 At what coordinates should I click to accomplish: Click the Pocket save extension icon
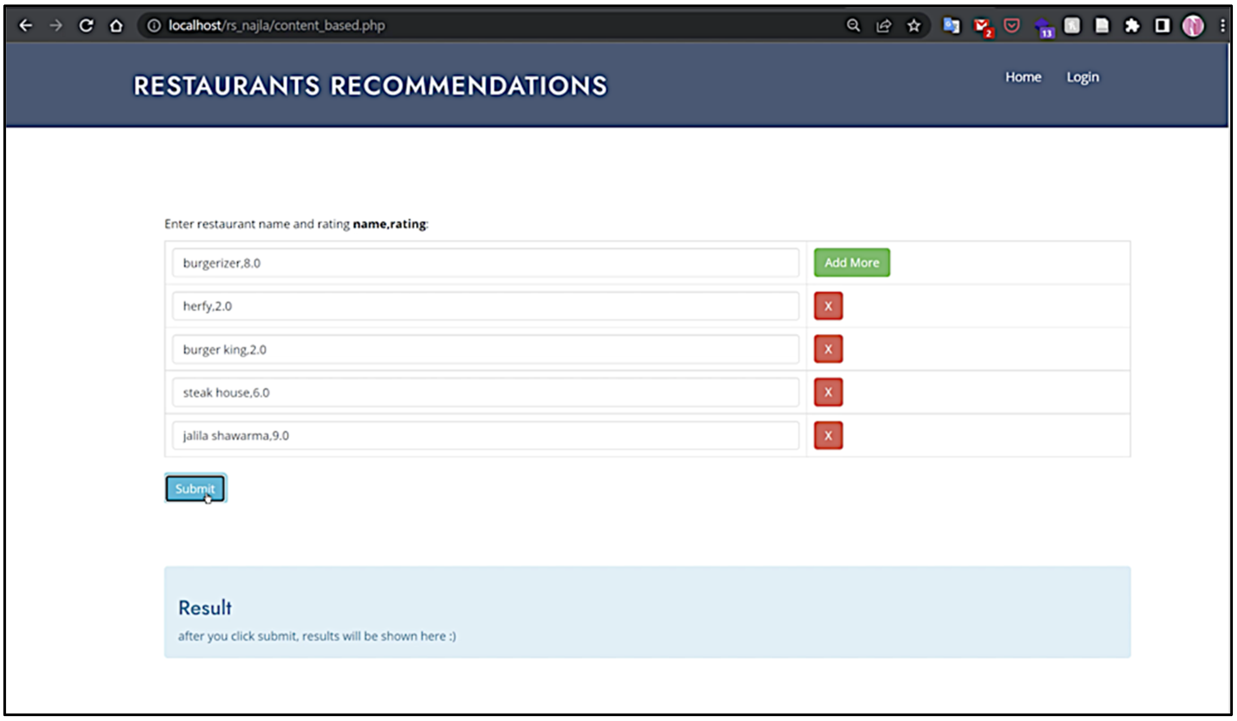[1012, 26]
